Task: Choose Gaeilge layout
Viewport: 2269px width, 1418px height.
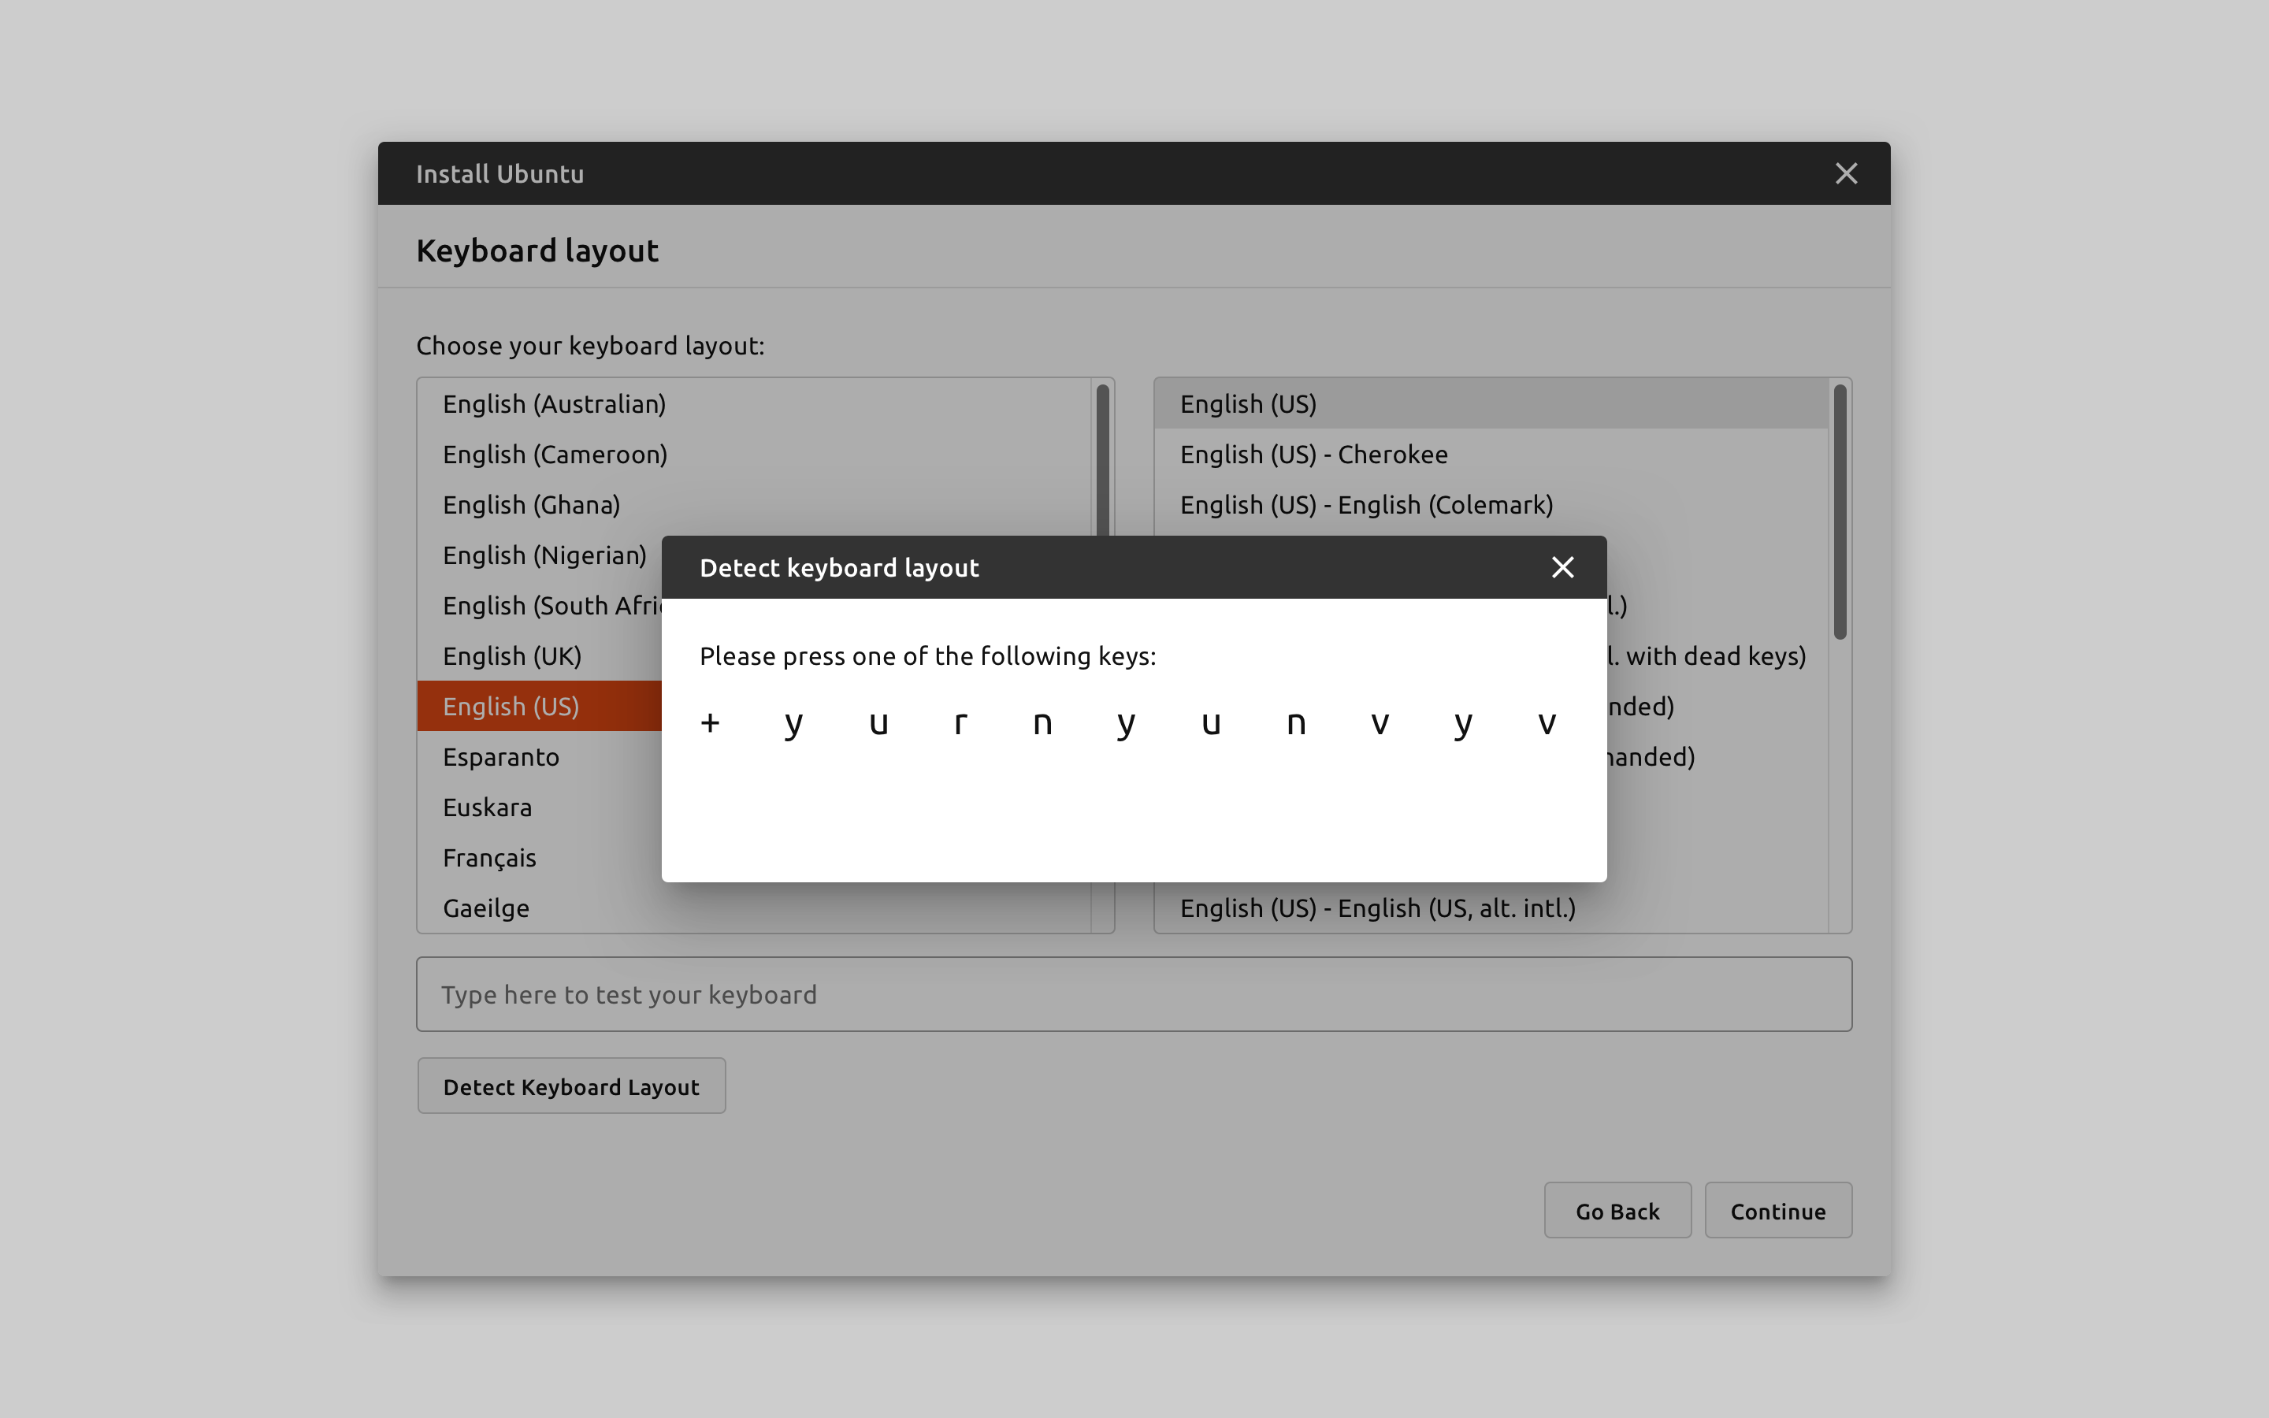Action: pos(485,908)
